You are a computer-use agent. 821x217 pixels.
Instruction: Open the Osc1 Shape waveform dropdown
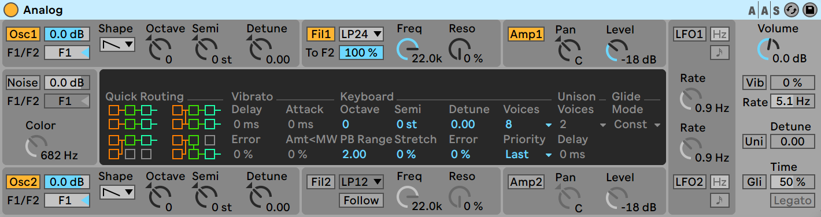pos(117,44)
